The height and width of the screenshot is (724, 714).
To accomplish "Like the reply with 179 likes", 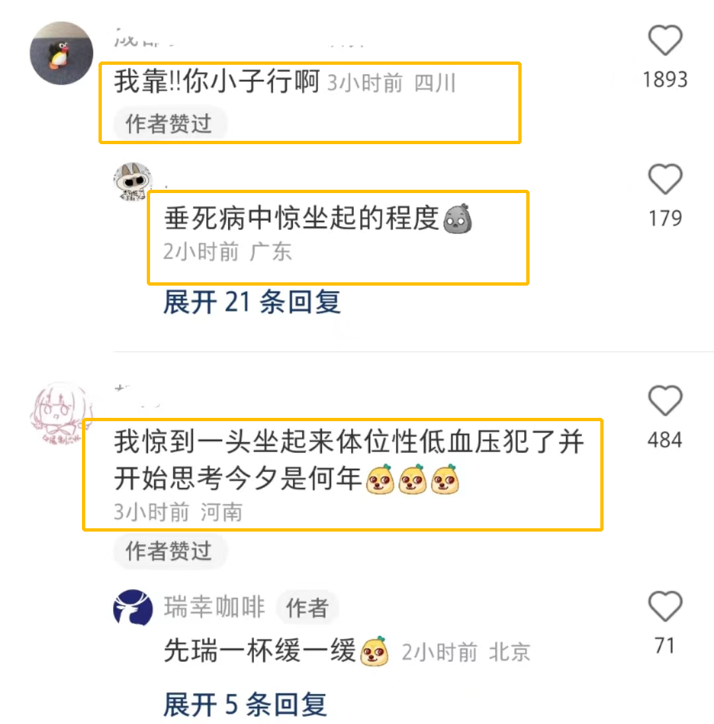I will 665,179.
